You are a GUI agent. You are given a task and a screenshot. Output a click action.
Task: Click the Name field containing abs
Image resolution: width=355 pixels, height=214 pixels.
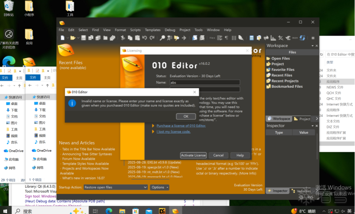205,82
